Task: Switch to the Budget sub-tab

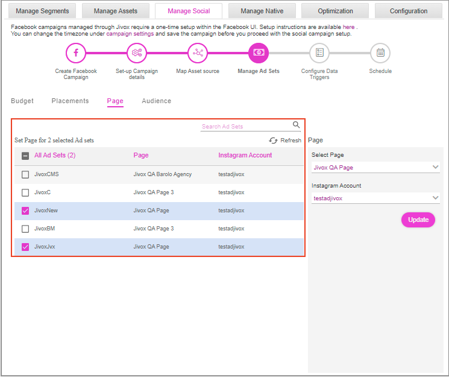Action: click(22, 101)
